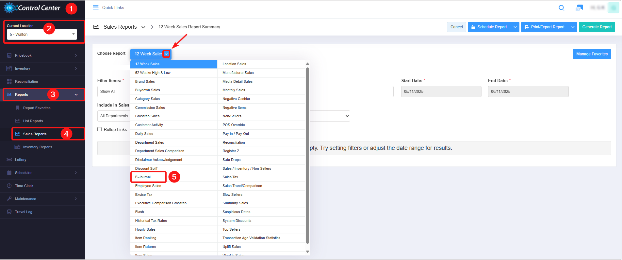Click the report list scrollbar down arrow
The width and height of the screenshot is (622, 260).
click(x=307, y=252)
